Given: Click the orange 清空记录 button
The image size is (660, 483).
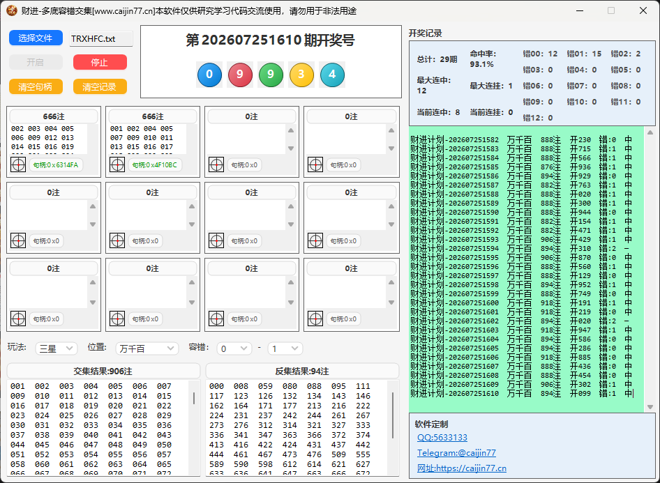Looking at the screenshot, I should (x=100, y=86).
